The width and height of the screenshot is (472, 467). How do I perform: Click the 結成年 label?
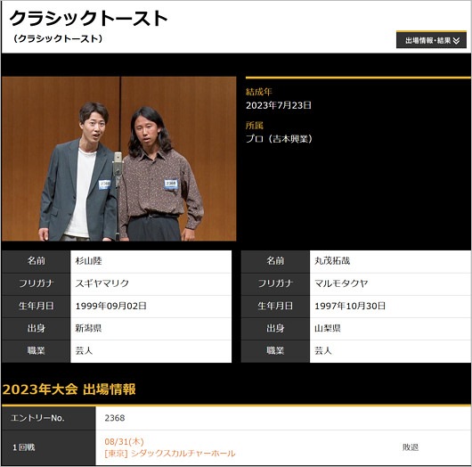[259, 92]
